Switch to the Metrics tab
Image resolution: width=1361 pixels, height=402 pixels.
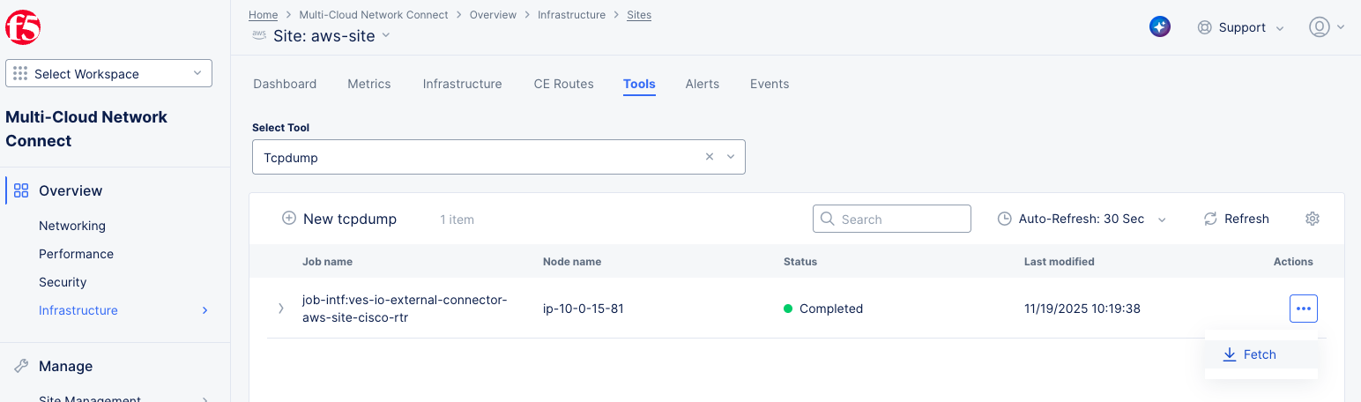(x=368, y=84)
